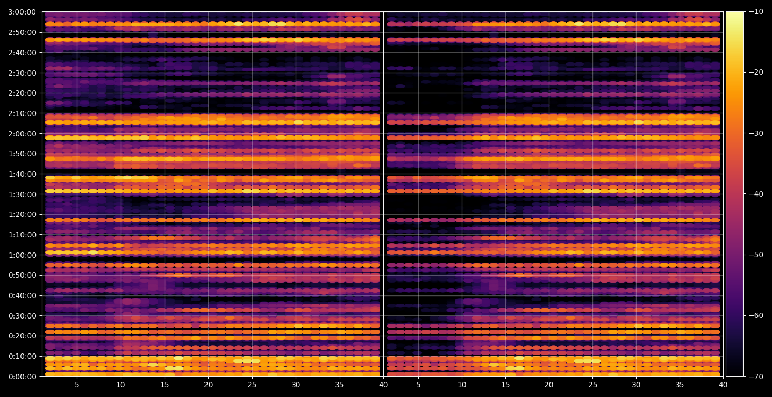The image size is (772, 397).
Task: Click the y-axis label 0:30:00
Action: point(23,315)
